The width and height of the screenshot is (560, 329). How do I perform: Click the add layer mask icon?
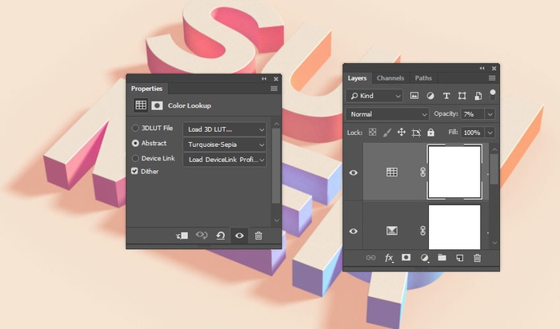click(406, 258)
